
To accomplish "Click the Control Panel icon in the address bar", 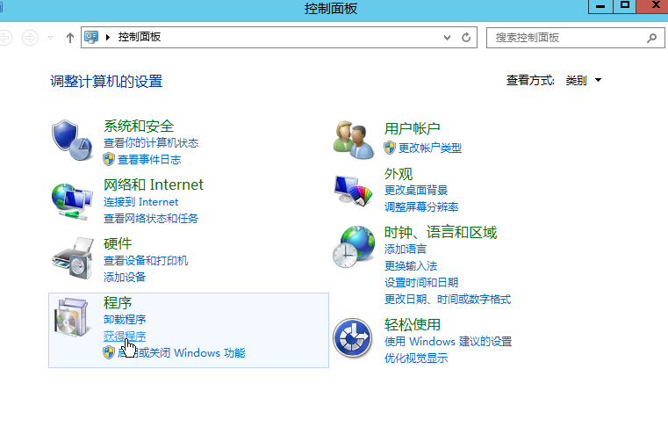I will coord(91,37).
